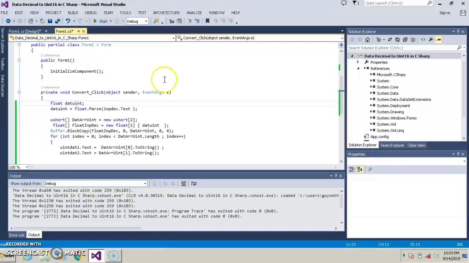Expand the Properties node in Solution Explorer
469x263 pixels.
[358, 62]
